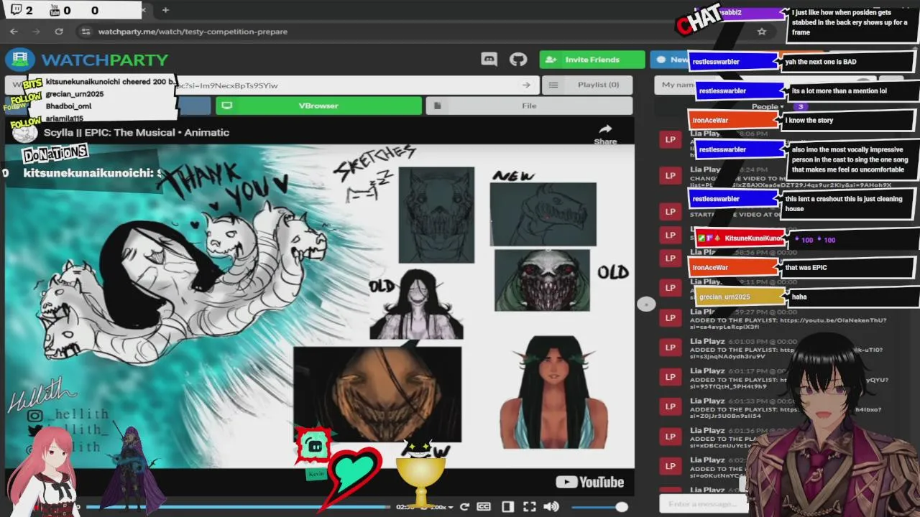
Task: Click the sync/reload icon in player bar
Action: pos(464,507)
